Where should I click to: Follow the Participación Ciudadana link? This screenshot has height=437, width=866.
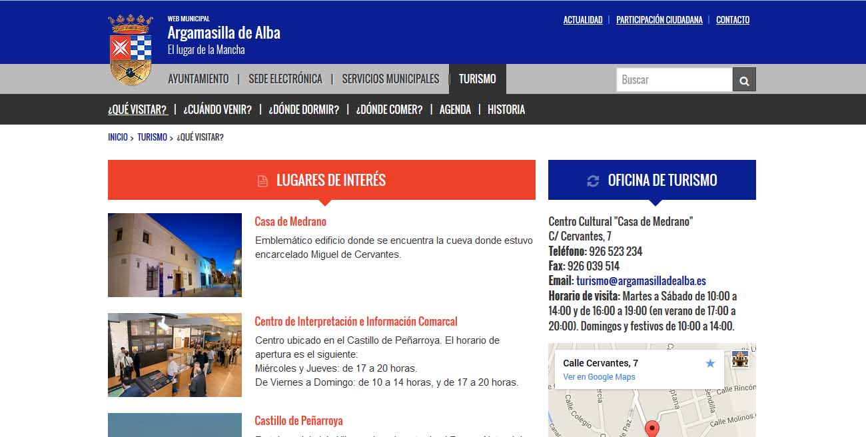[659, 20]
